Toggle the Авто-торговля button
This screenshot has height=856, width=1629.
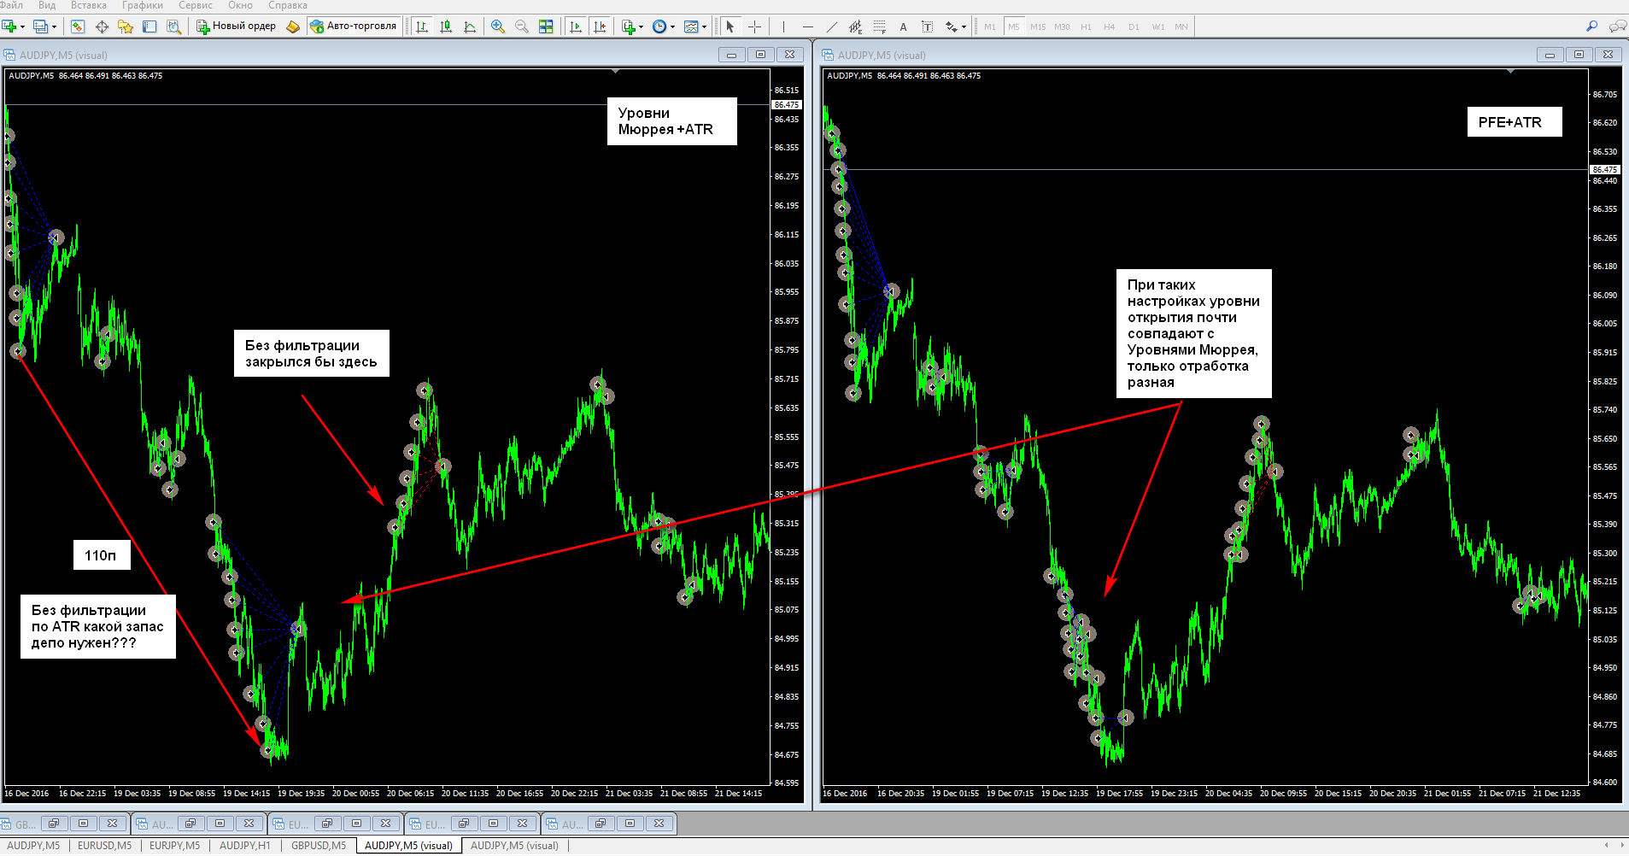pos(353,26)
